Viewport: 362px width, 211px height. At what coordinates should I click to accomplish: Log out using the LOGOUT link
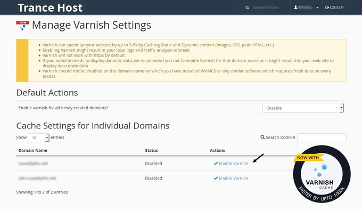click(x=334, y=7)
